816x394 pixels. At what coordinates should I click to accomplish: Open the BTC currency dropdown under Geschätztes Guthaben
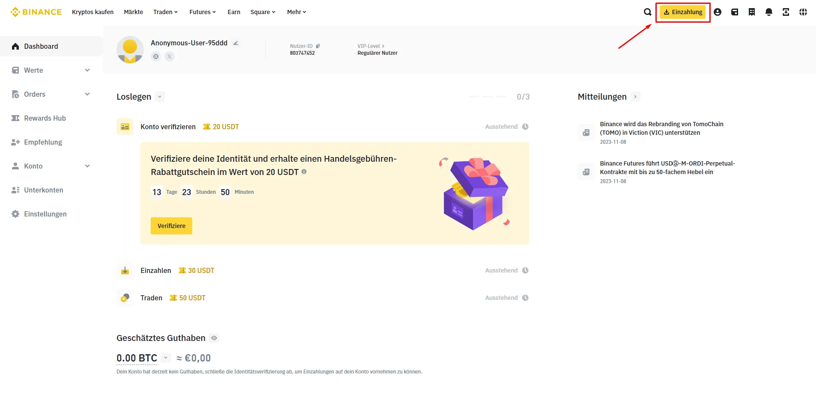click(x=165, y=358)
